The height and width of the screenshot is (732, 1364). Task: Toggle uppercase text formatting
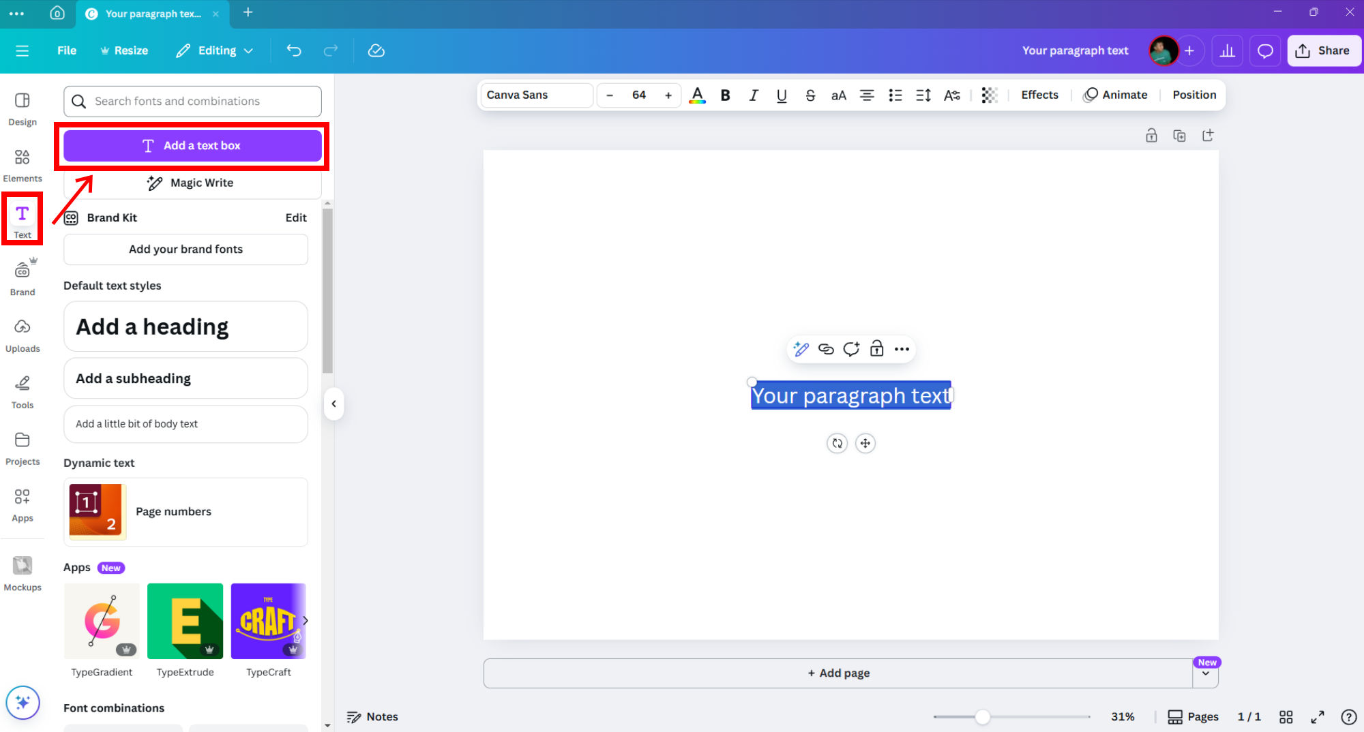point(839,95)
